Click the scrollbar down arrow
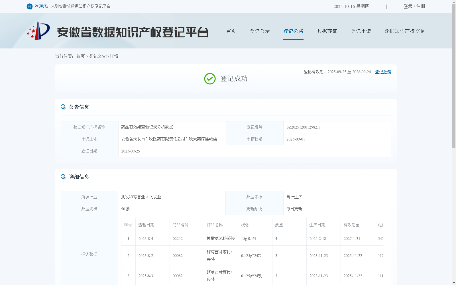Screen dimensions: 456x285 click(454, 283)
